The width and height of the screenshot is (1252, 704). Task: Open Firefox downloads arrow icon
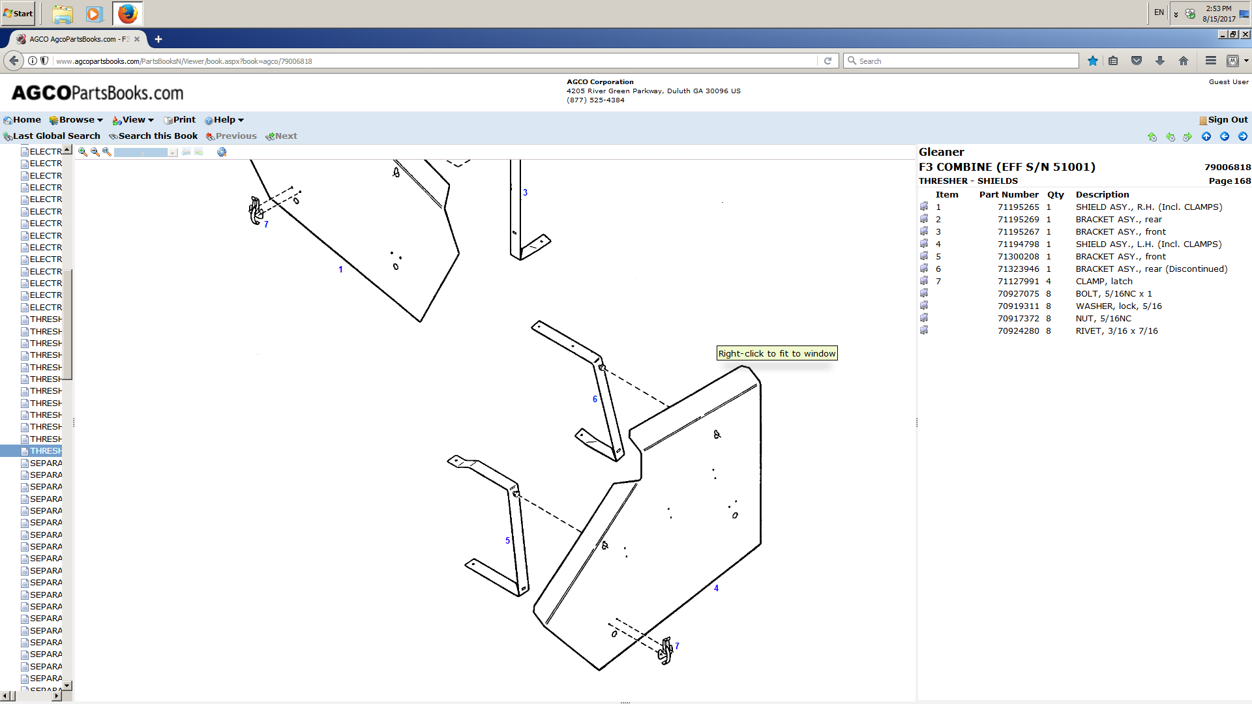pyautogui.click(x=1160, y=61)
